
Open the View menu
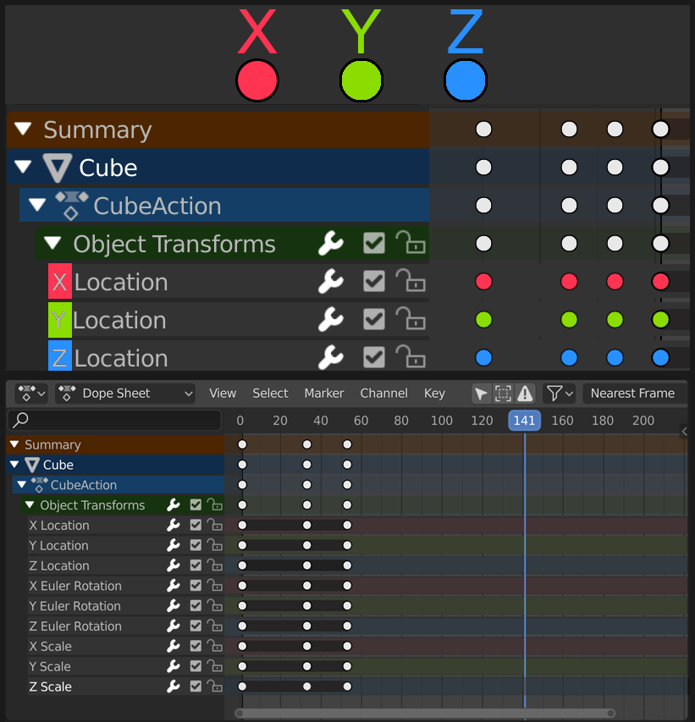[223, 394]
